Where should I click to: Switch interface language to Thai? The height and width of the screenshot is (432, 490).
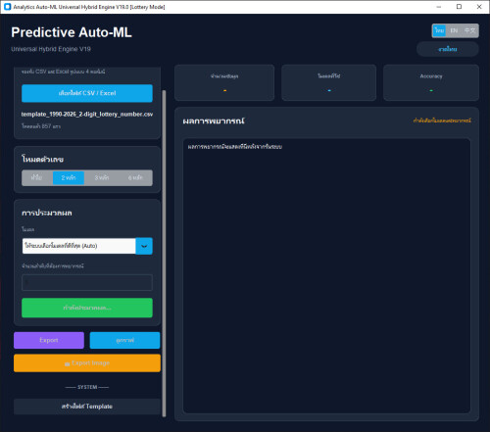coord(439,30)
